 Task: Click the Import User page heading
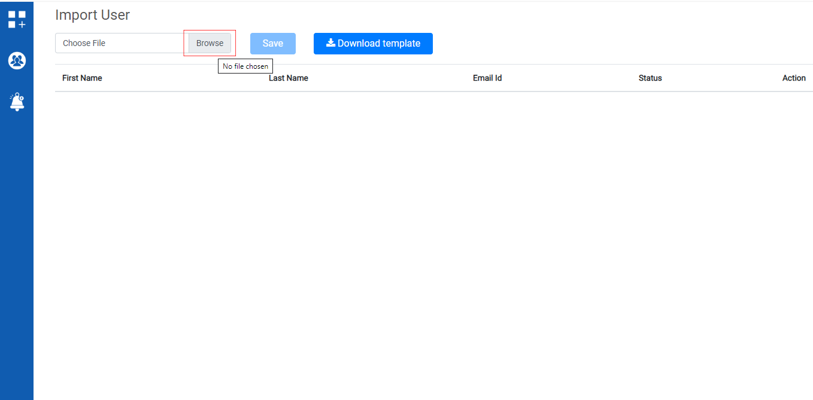coord(92,15)
